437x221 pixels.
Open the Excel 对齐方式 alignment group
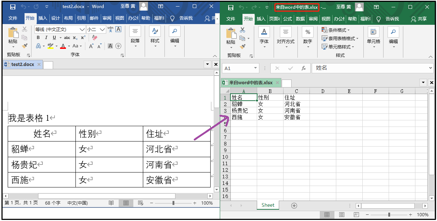pos(285,38)
